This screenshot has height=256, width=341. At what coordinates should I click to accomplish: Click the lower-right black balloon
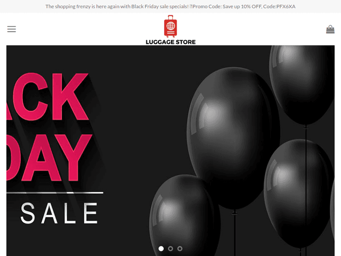pyautogui.click(x=298, y=194)
